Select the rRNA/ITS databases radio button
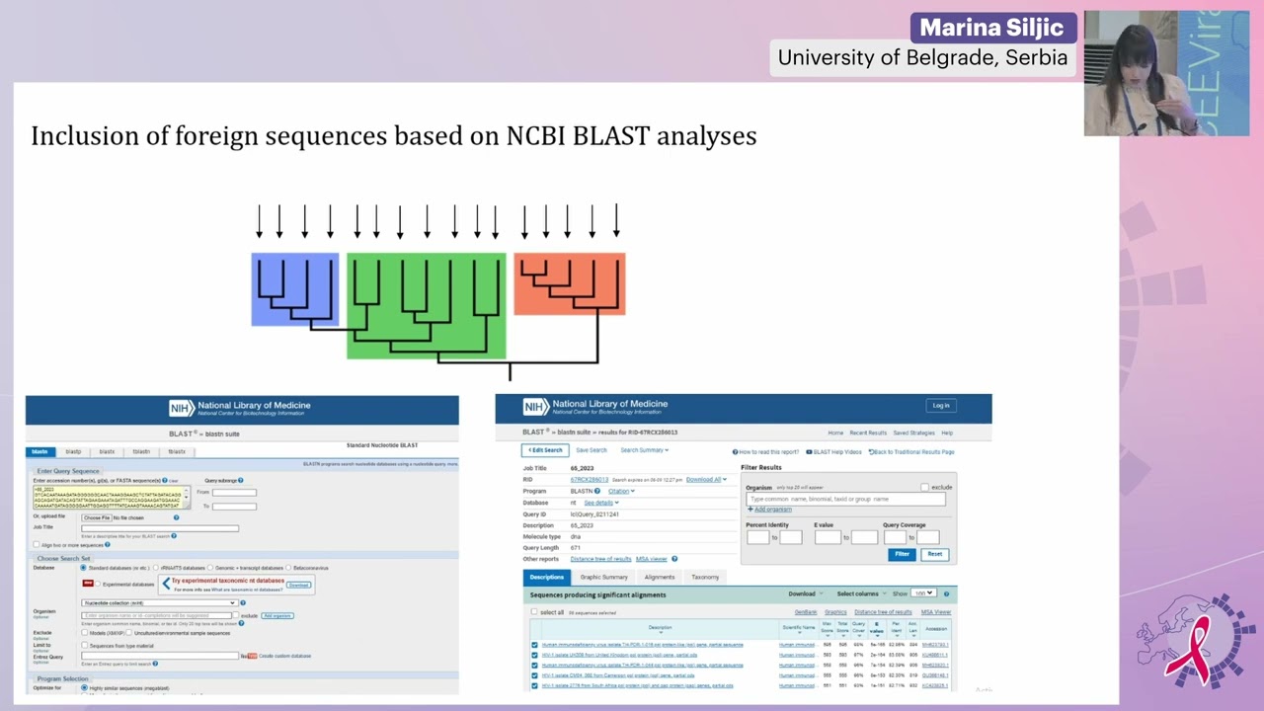This screenshot has height=711, width=1264. 157,568
